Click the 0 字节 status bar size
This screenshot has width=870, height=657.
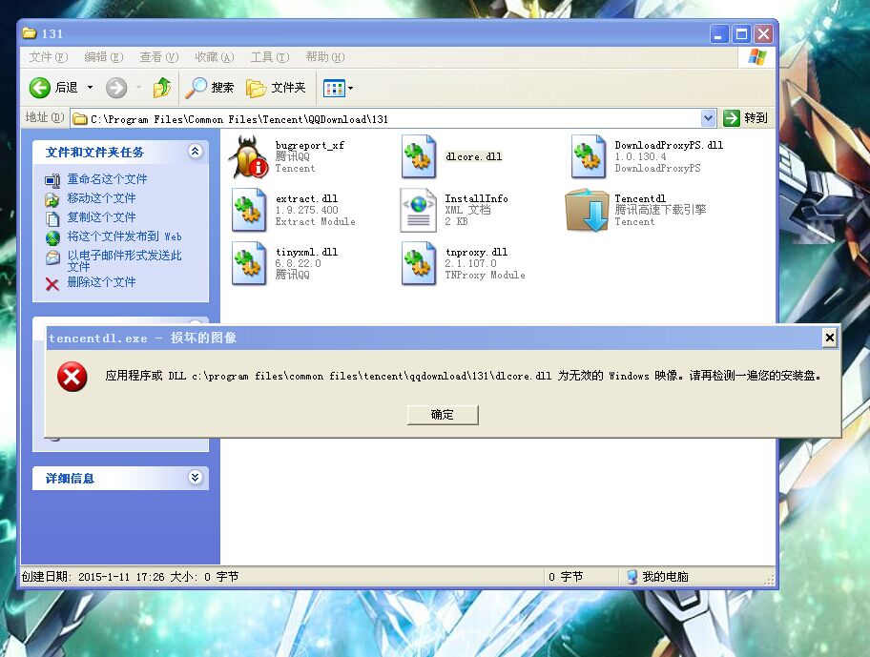pyautogui.click(x=566, y=577)
